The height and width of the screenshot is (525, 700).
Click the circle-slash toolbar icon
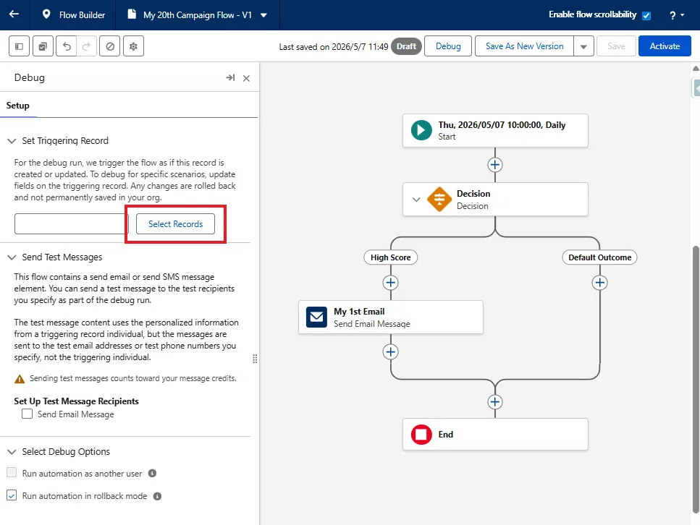click(x=110, y=46)
